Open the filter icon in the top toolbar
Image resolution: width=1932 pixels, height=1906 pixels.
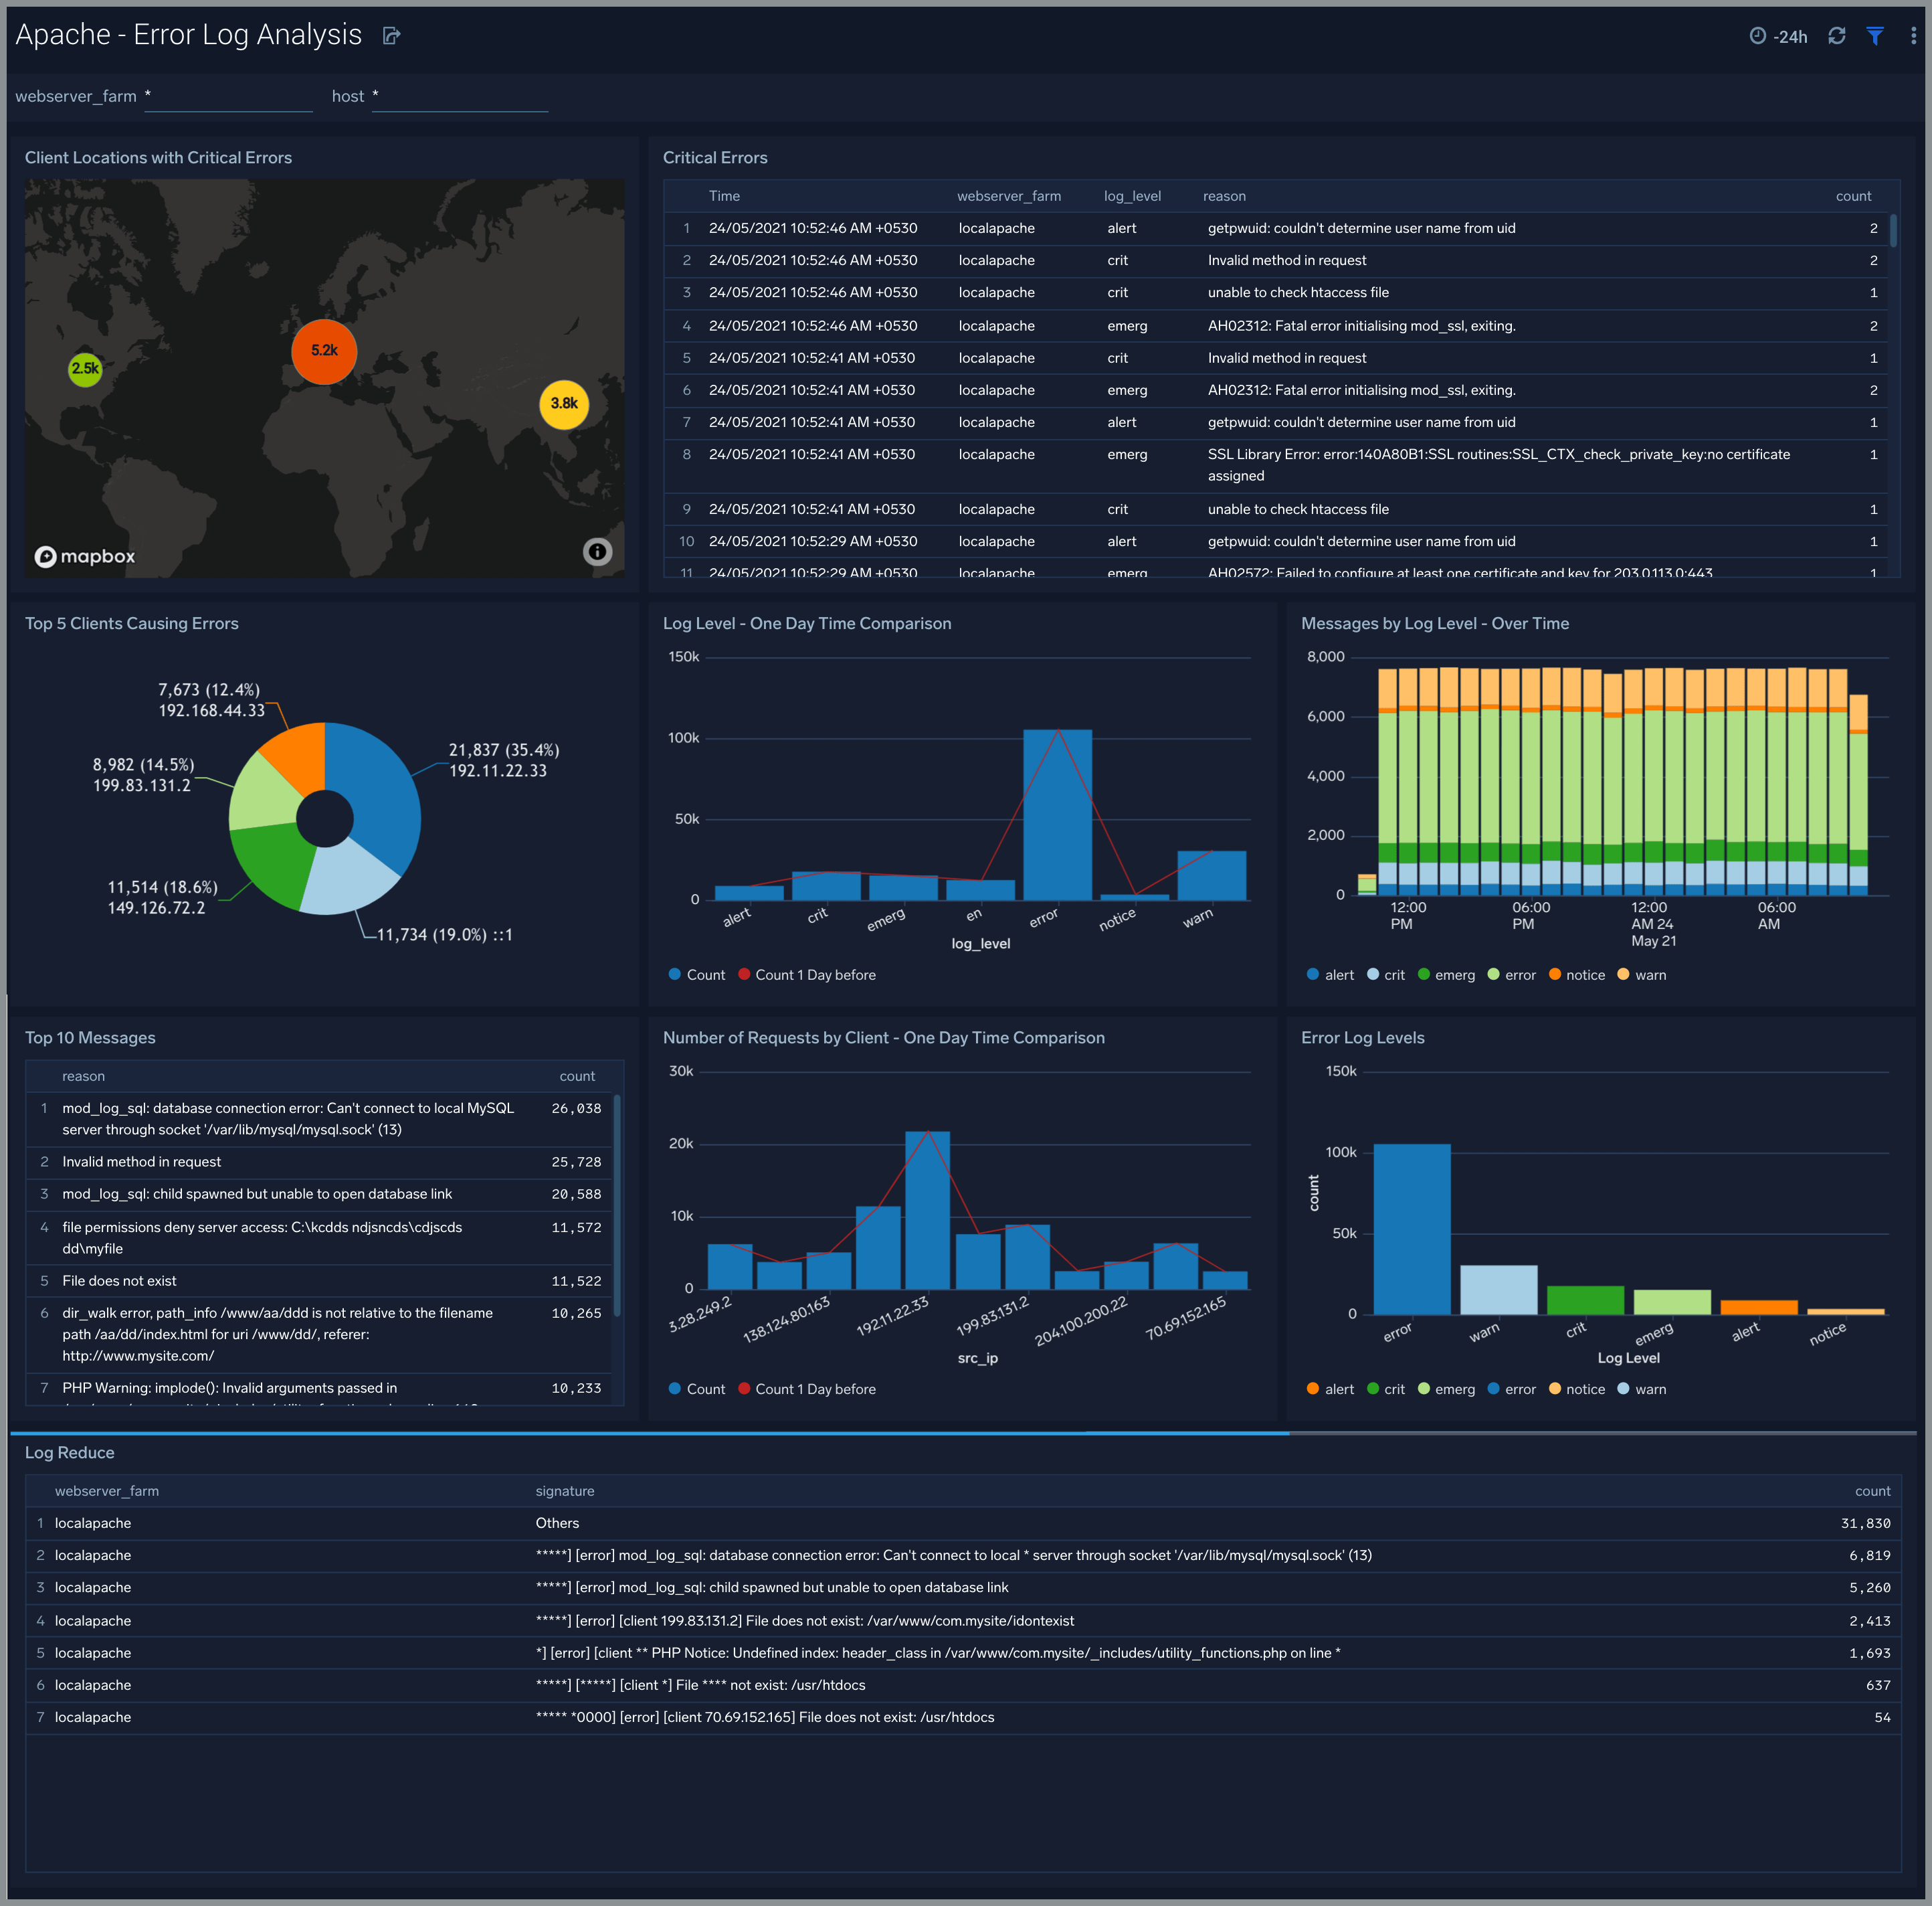[1874, 36]
